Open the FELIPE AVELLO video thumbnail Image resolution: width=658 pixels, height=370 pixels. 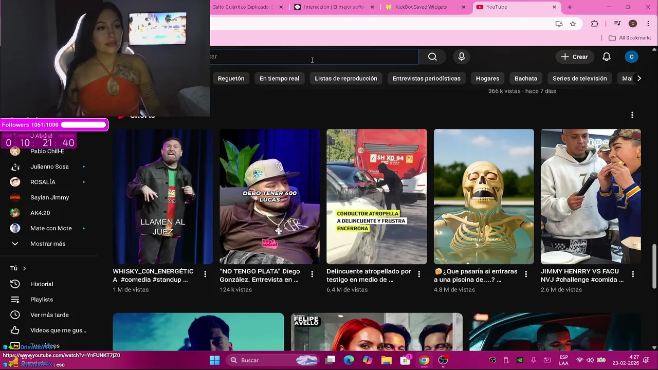pos(376,332)
